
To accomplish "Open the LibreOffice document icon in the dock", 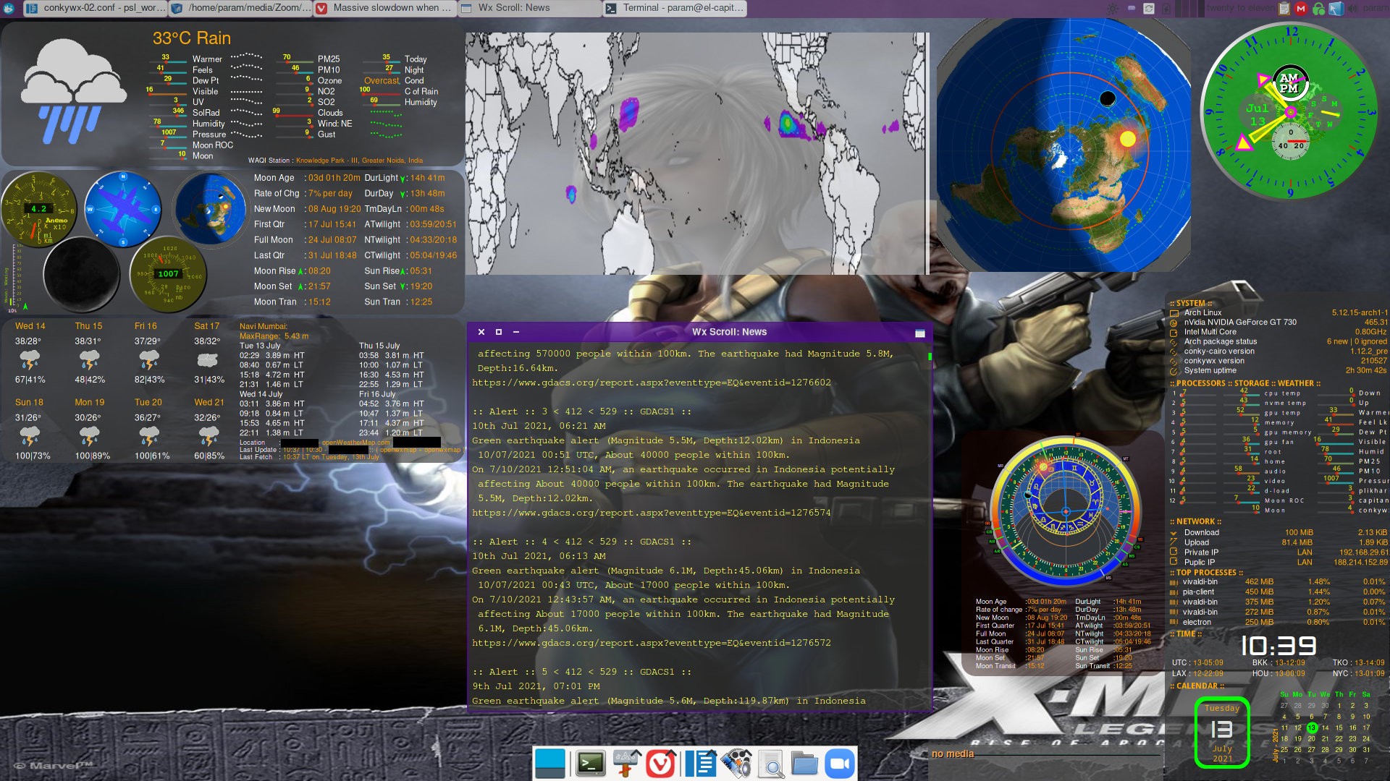I will [700, 763].
